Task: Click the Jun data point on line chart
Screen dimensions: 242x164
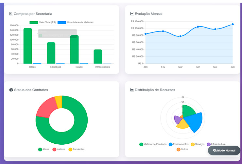Action: 233,24
